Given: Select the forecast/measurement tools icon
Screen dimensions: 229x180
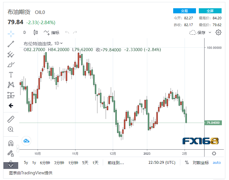Looking at the screenshot, I should [11, 95].
